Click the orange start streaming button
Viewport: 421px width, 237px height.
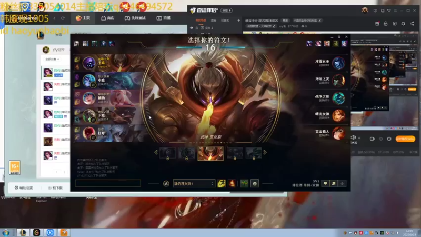(405, 139)
